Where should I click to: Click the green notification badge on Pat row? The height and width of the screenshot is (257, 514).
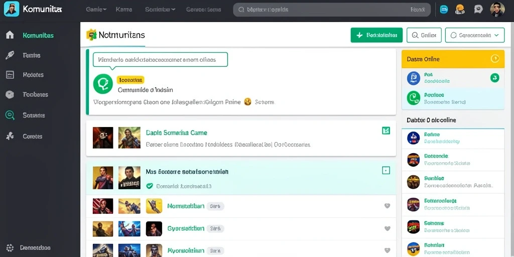pos(494,78)
